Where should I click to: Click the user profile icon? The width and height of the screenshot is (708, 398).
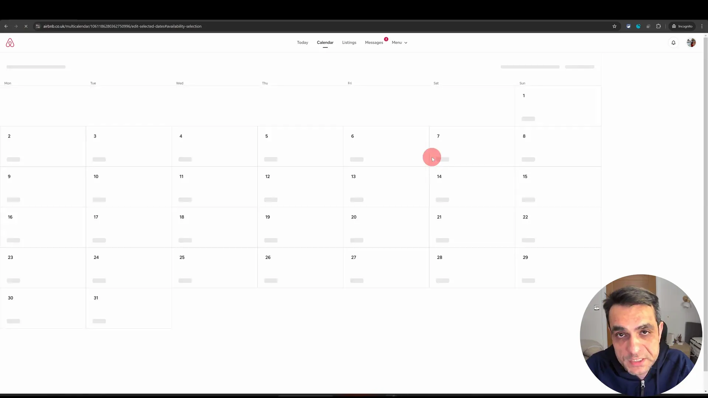click(x=691, y=42)
